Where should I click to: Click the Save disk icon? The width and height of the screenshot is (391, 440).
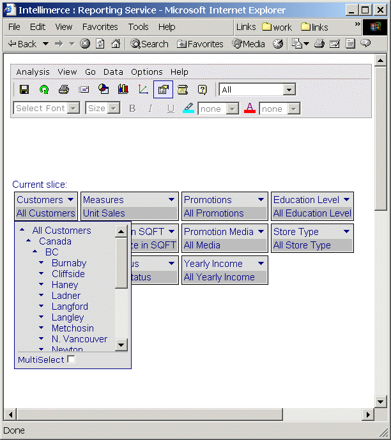pos(24,89)
